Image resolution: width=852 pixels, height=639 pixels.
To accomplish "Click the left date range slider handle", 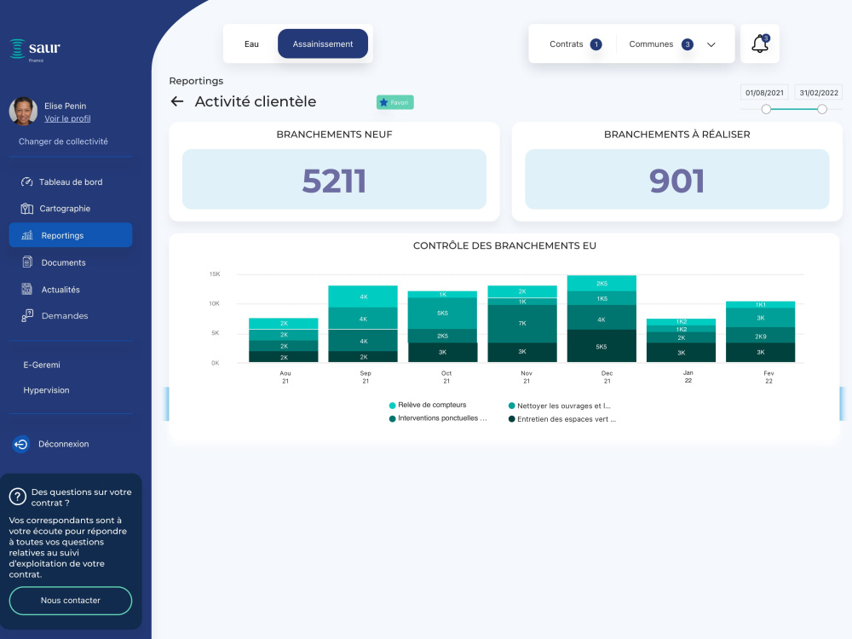I will tap(766, 109).
